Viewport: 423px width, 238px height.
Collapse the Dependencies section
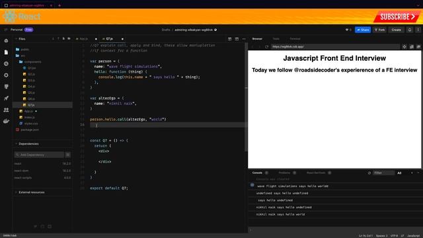28,144
